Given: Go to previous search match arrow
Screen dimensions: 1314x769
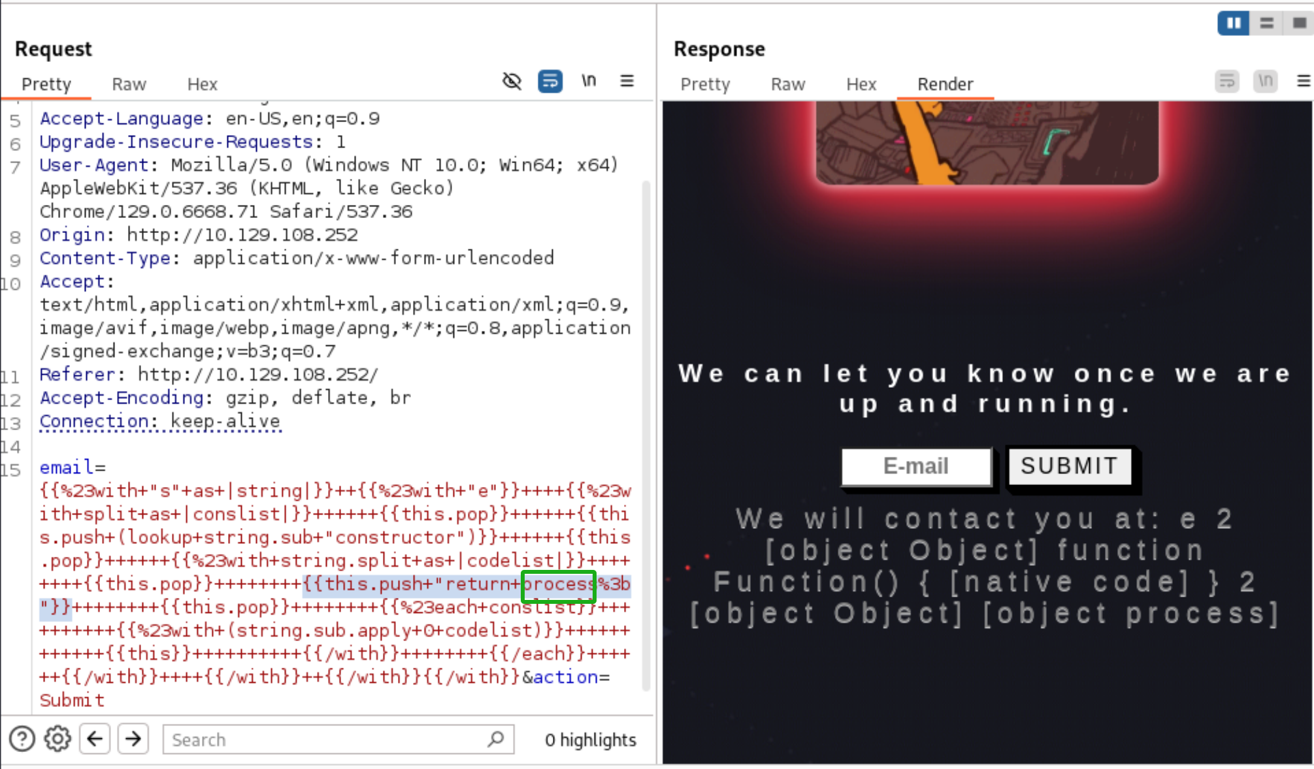Looking at the screenshot, I should [95, 739].
